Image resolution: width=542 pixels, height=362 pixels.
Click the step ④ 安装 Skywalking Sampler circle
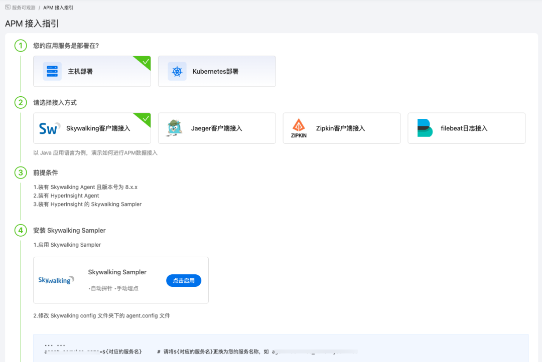(x=21, y=230)
